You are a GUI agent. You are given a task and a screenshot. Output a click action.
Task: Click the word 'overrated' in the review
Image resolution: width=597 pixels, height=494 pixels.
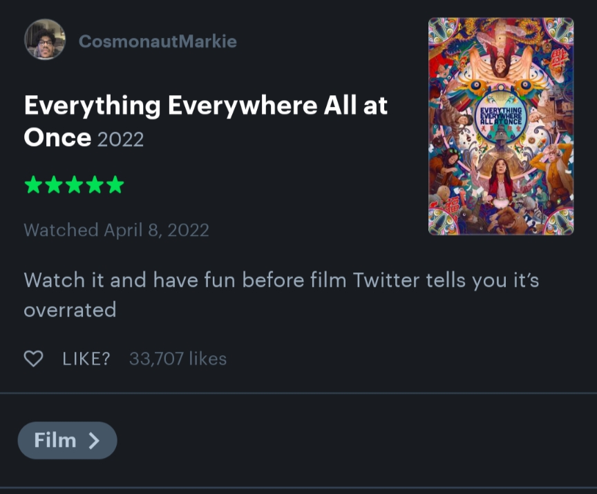click(x=70, y=310)
